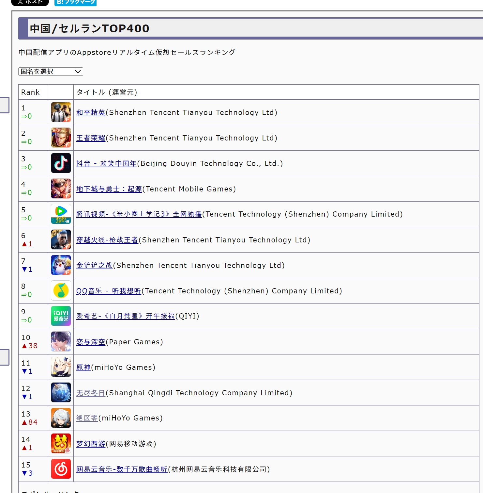Click the 梦幻西游 app icon
Viewport: 483px width, 493px height.
pyautogui.click(x=61, y=443)
